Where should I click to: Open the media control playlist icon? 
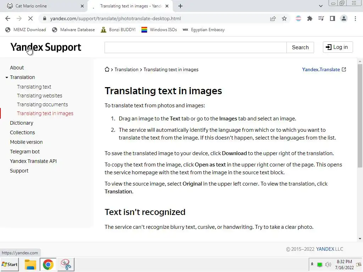[x=321, y=18]
